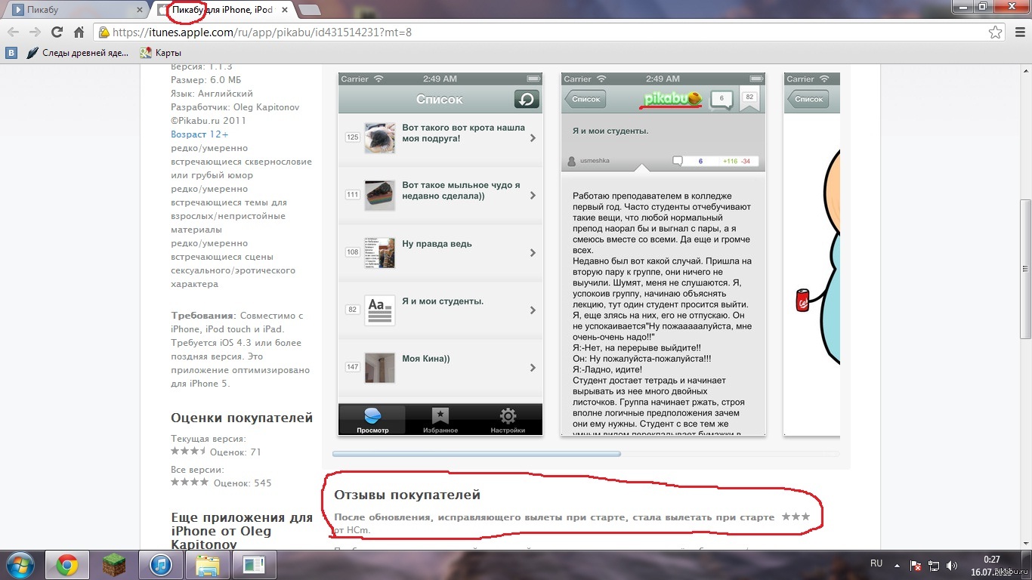Open a new browser tab
This screenshot has width=1032, height=580.
(x=310, y=10)
